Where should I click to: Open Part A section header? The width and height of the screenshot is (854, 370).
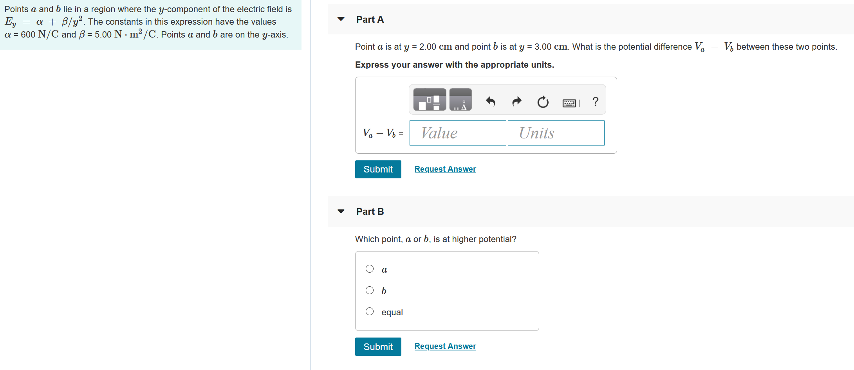[370, 19]
